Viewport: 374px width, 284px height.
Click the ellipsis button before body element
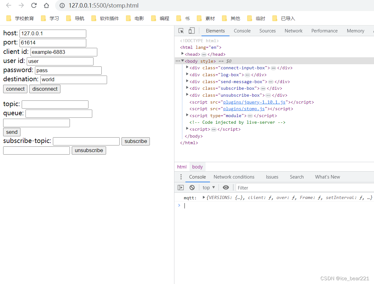pos(177,61)
